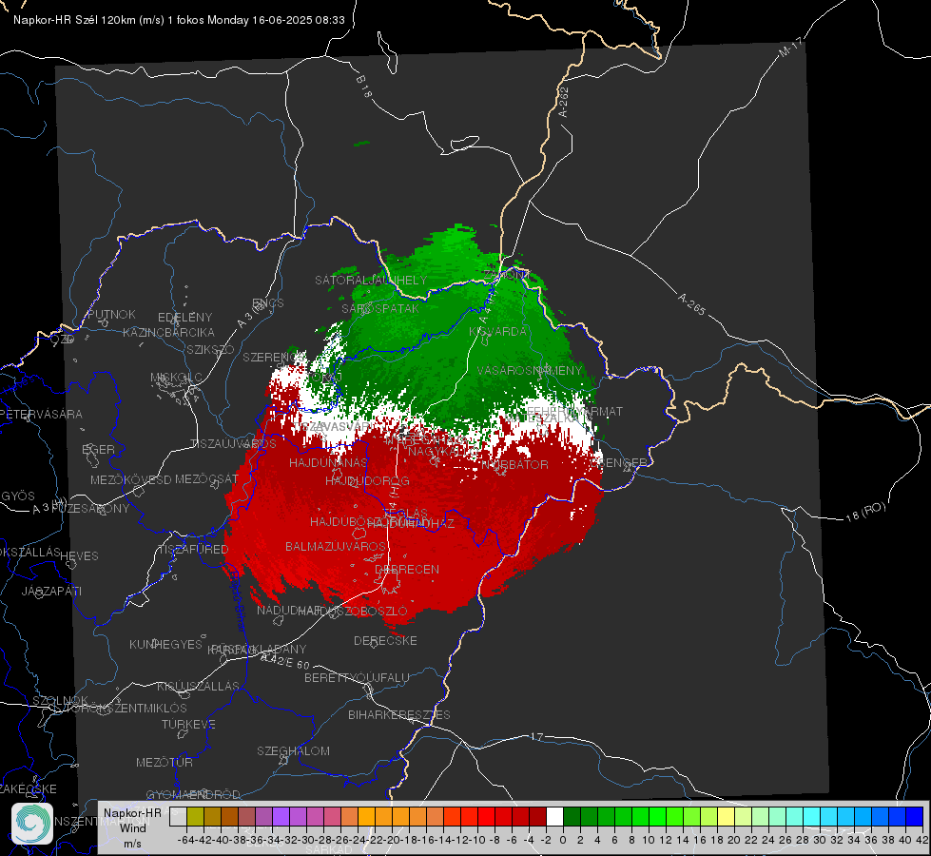
Task: Click the SZIKSZÓ city label
Action: point(211,349)
